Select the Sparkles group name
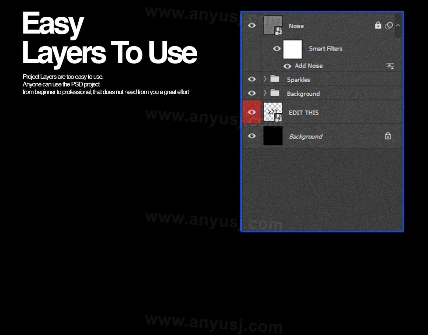This screenshot has width=428, height=335. click(x=298, y=80)
